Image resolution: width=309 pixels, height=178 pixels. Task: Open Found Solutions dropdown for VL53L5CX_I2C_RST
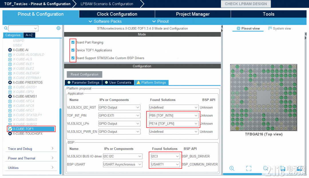coord(173,107)
